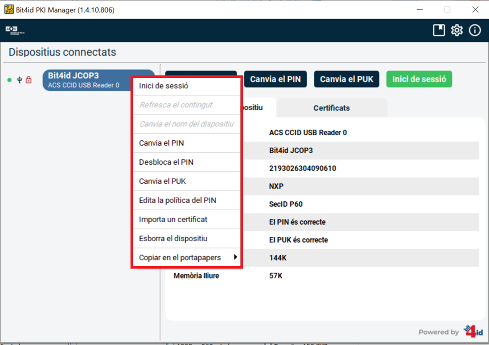Close the Bit4id PKI Manager window

475,9
